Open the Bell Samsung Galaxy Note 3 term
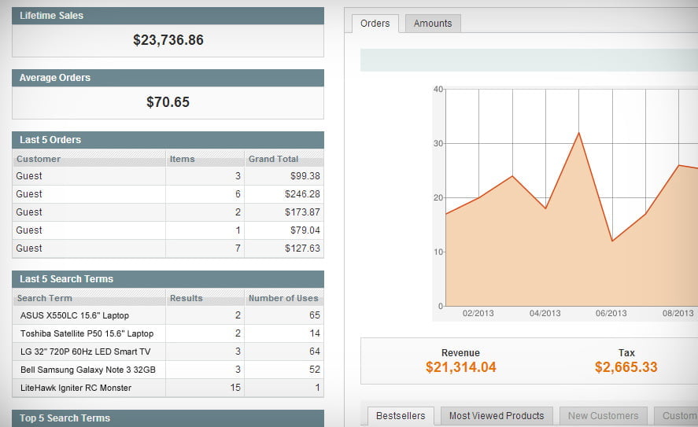The height and width of the screenshot is (427, 698). [87, 370]
